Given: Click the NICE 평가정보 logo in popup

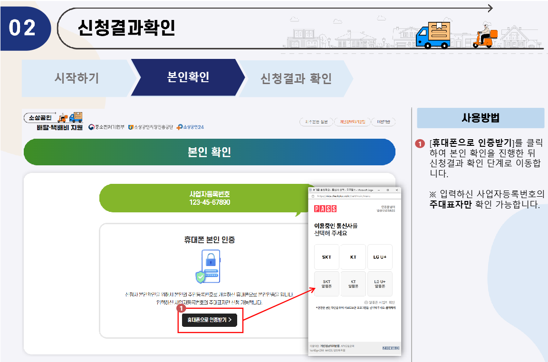Looking at the screenshot, I should pos(391,348).
